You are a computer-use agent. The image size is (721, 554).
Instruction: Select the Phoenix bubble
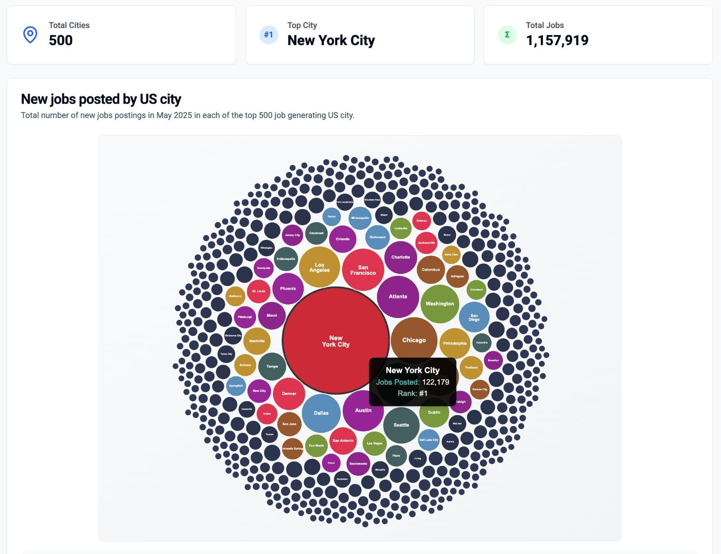click(x=288, y=289)
